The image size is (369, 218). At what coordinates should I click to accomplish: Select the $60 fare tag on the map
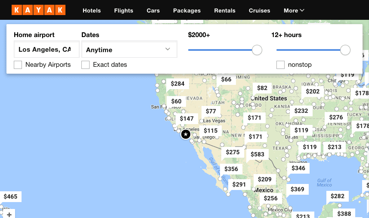176,101
